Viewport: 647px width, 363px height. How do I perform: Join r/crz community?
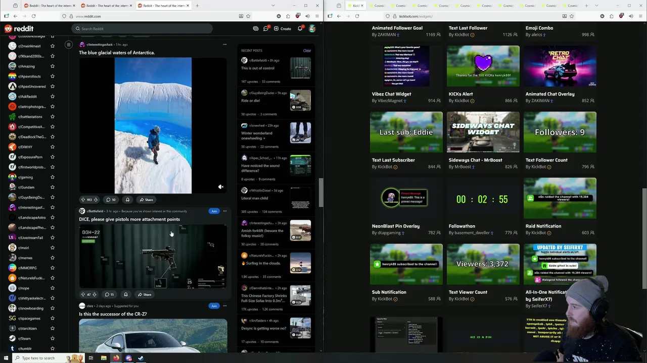[x=214, y=306]
